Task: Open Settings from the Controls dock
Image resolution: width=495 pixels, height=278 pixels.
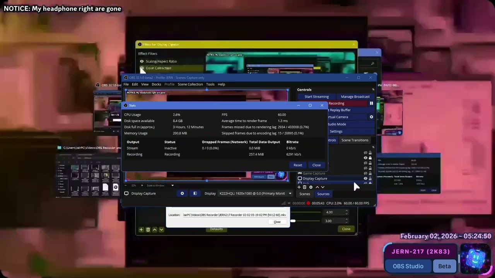Action: (x=336, y=131)
